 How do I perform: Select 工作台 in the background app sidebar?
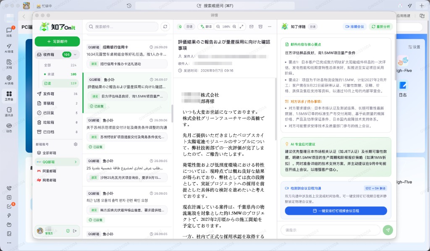pyautogui.click(x=9, y=96)
